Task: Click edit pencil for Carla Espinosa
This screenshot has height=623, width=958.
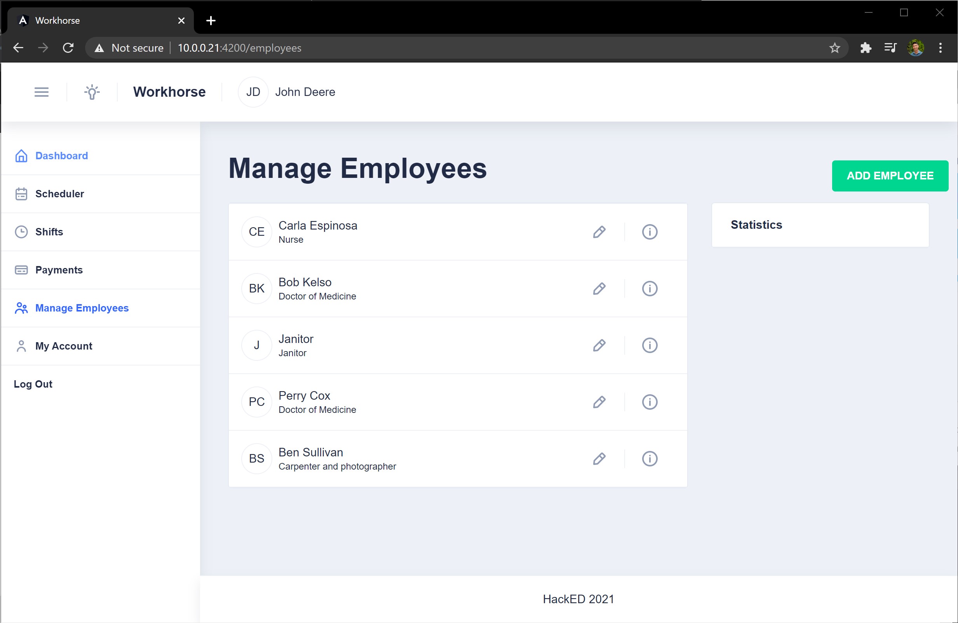Action: click(599, 232)
